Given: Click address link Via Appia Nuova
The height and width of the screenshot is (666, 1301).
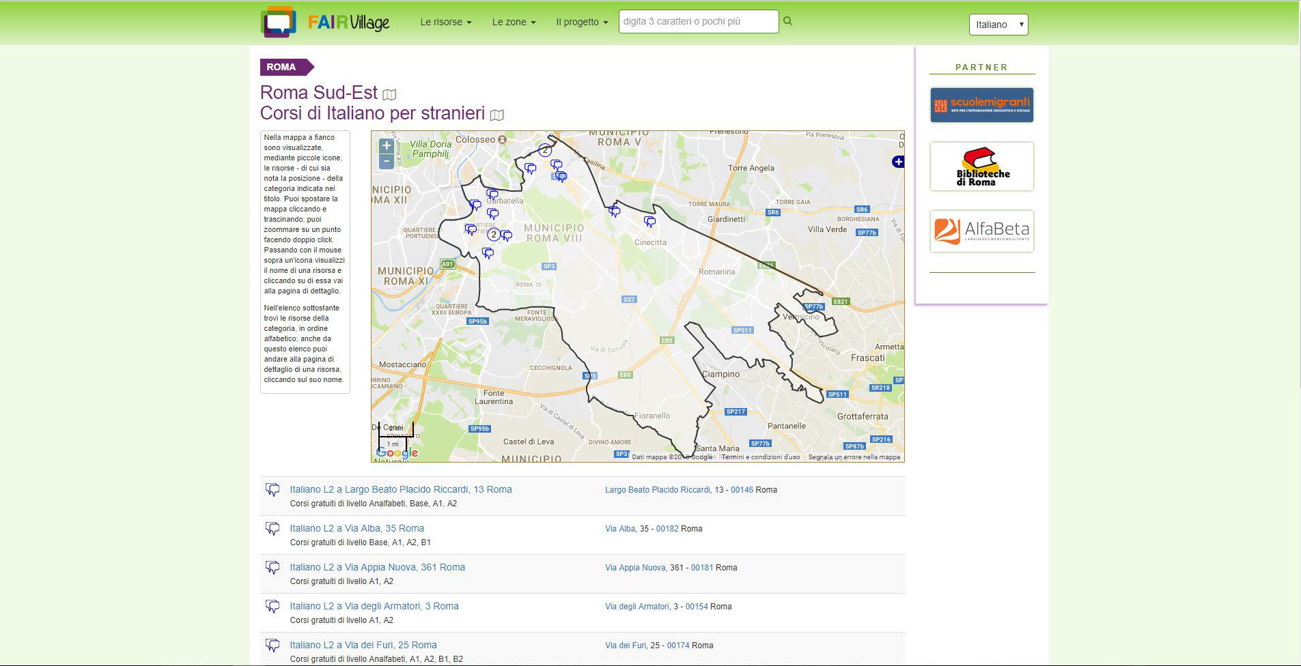Looking at the screenshot, I should [x=635, y=568].
